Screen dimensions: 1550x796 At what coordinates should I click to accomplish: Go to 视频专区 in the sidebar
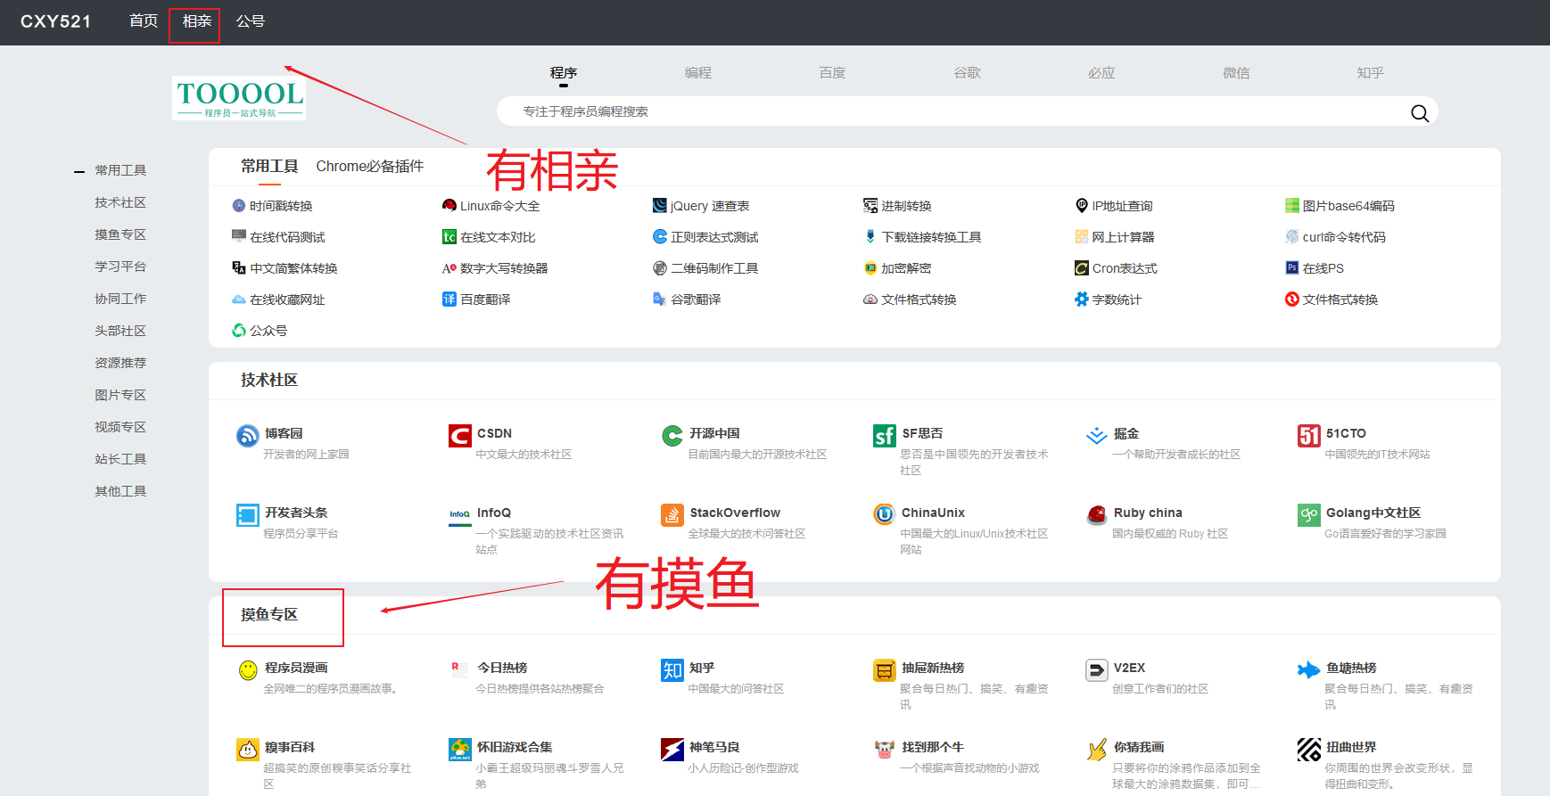(120, 427)
